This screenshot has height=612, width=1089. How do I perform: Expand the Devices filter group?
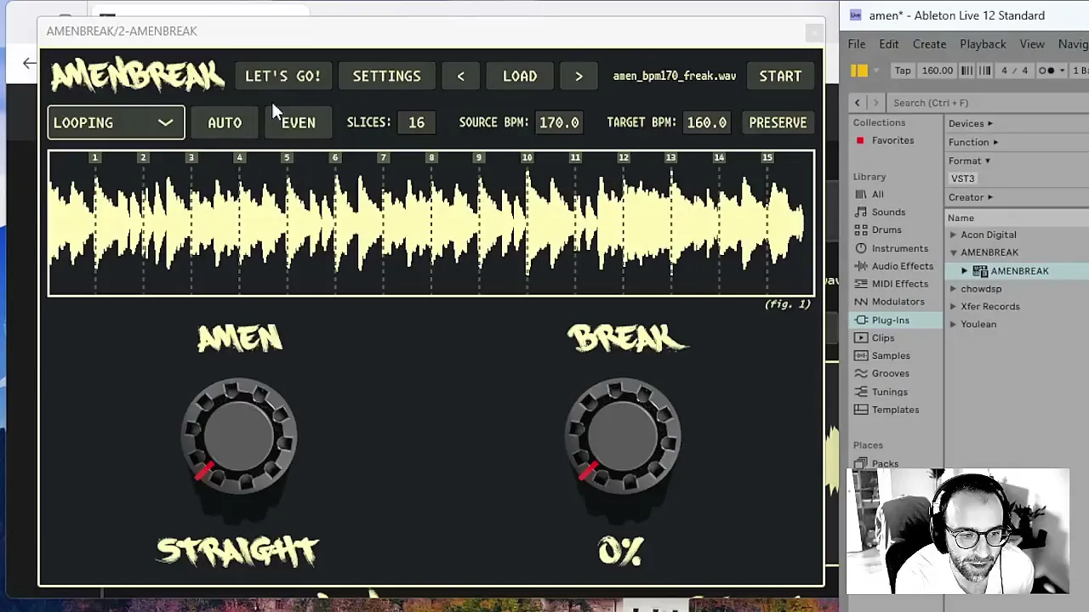click(971, 123)
